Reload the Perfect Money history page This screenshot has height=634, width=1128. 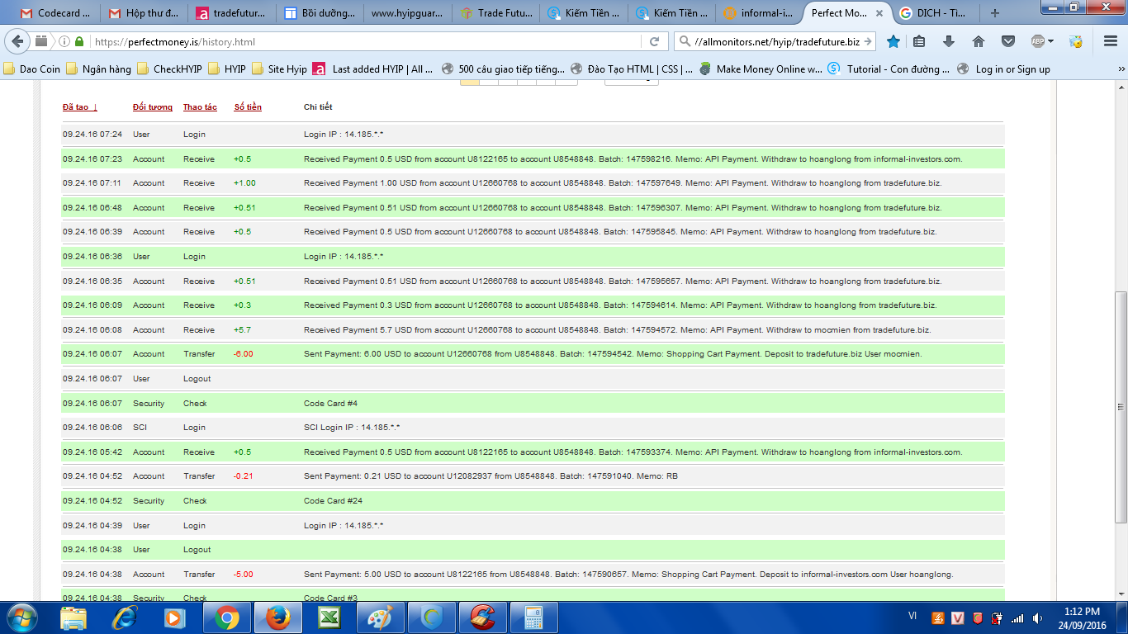coord(654,41)
